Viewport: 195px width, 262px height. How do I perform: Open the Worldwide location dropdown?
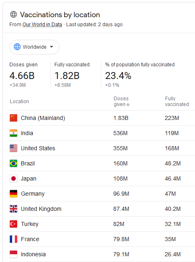coord(34,47)
